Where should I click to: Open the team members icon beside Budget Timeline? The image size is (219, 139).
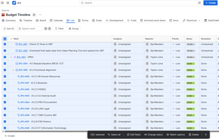tap(34, 15)
